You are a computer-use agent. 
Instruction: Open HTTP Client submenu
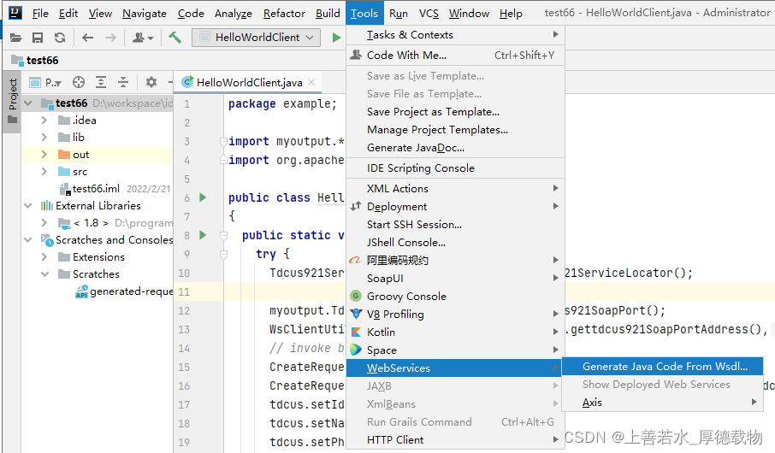(455, 439)
